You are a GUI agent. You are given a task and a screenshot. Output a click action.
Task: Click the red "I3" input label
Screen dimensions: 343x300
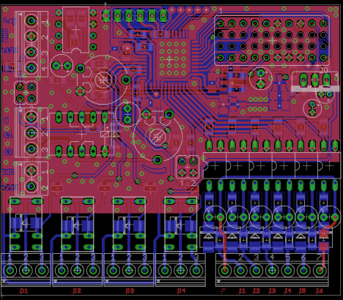pyautogui.click(x=272, y=290)
